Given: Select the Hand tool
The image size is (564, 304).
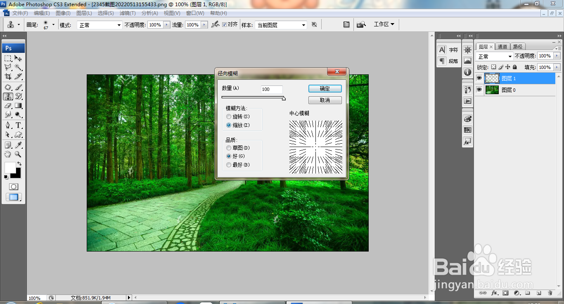Looking at the screenshot, I should click(8, 154).
